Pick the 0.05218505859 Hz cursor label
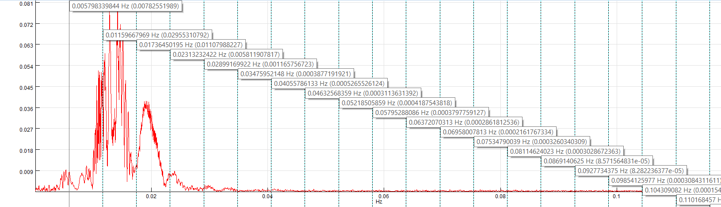Screen dimensions: 721x207 coord(397,103)
